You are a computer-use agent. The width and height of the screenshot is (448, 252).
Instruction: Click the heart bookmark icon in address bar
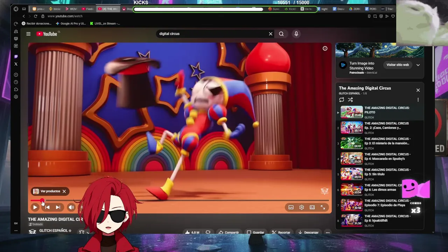(393, 16)
